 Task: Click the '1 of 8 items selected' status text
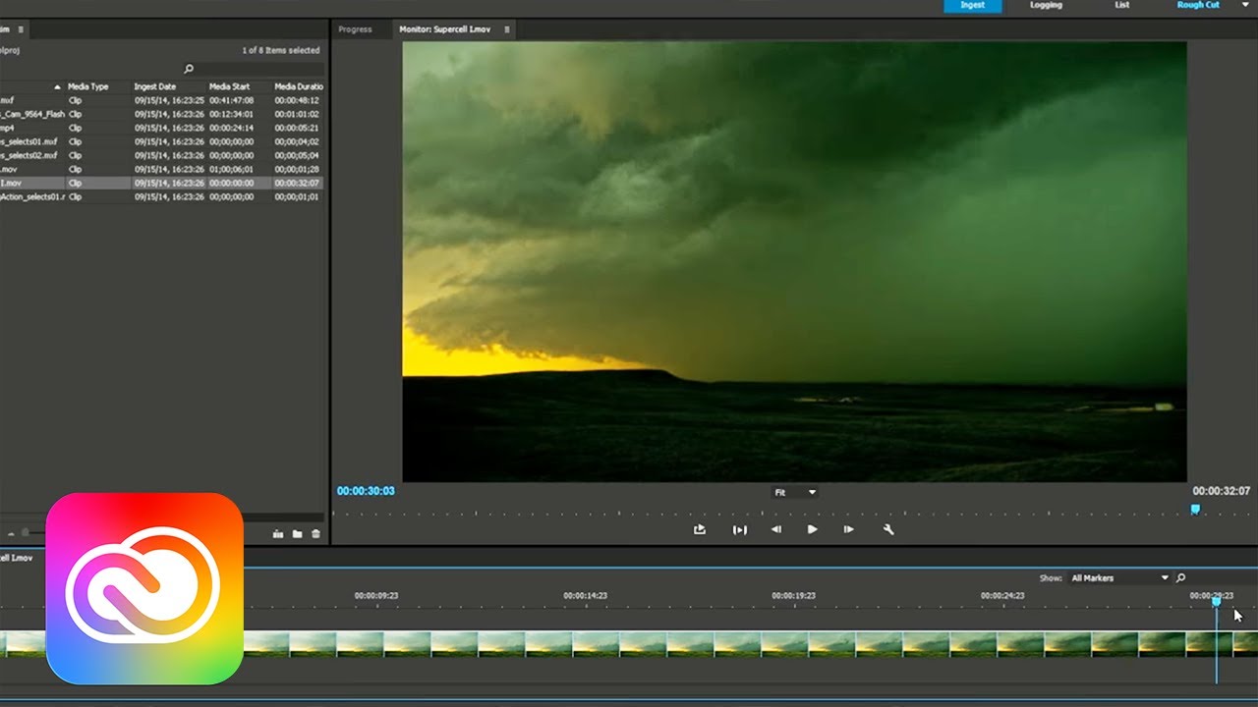(280, 50)
